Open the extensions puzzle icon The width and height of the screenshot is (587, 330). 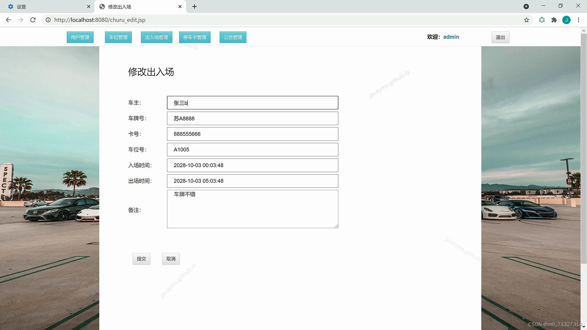(554, 20)
